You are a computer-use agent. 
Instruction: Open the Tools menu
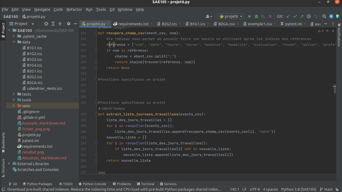101,9
